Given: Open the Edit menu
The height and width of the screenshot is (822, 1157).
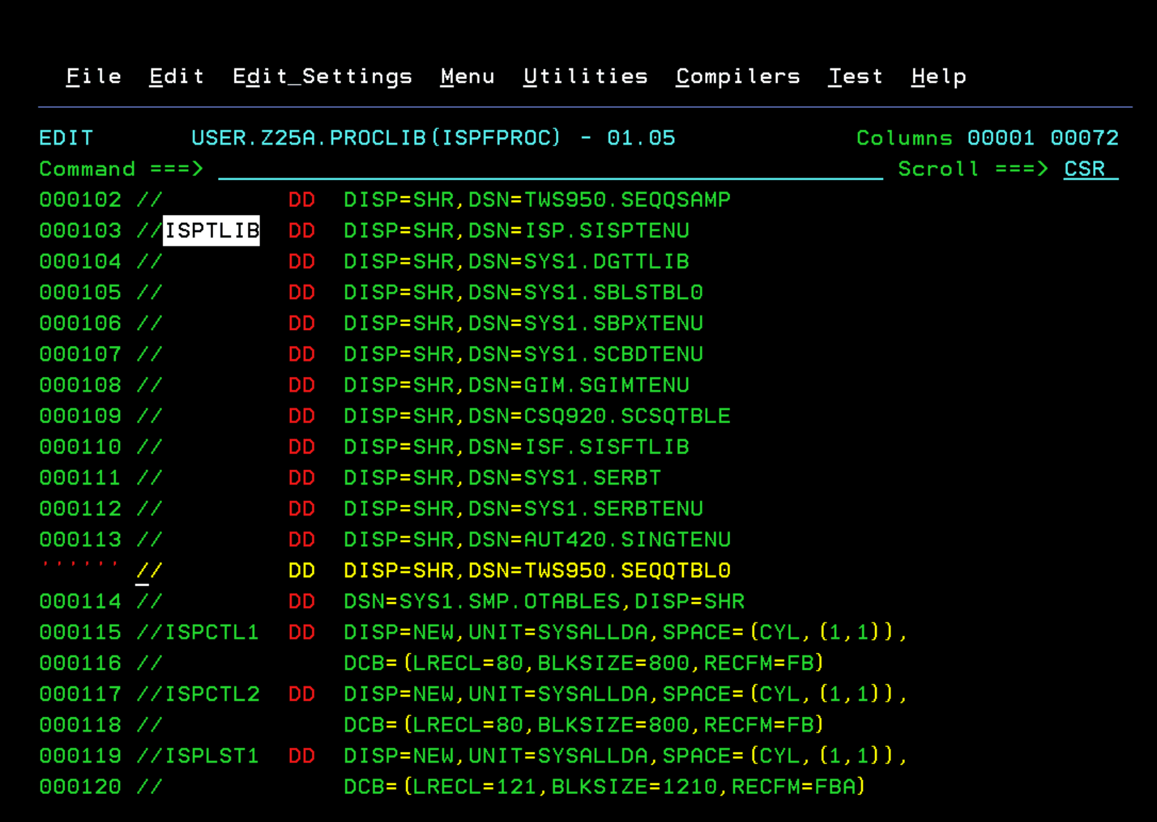Looking at the screenshot, I should point(177,77).
